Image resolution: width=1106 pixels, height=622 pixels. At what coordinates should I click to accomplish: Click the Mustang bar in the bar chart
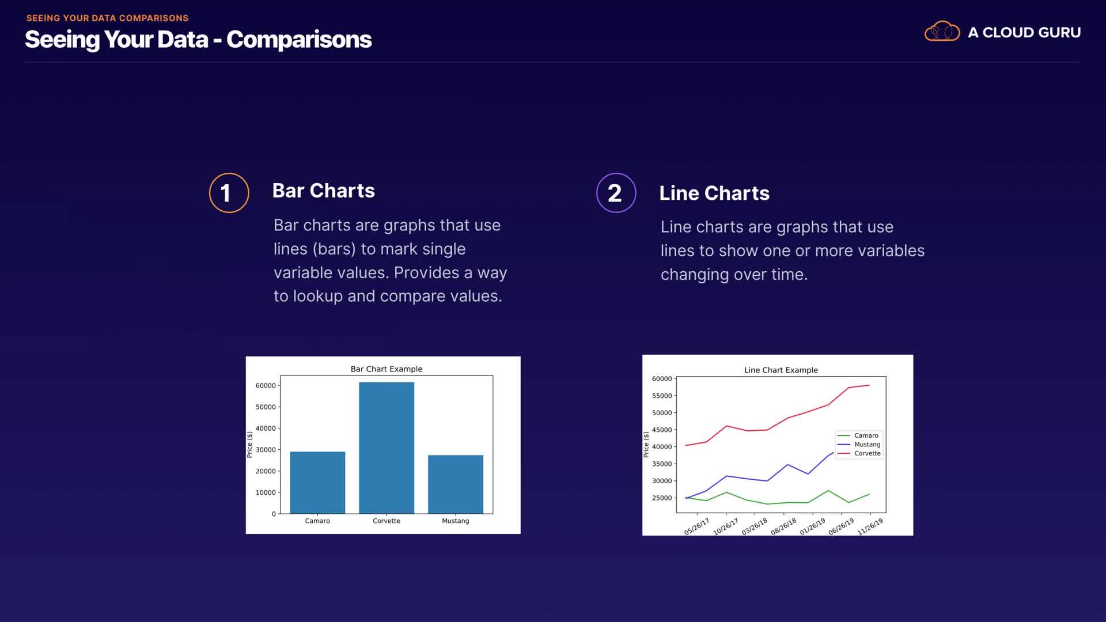click(455, 484)
